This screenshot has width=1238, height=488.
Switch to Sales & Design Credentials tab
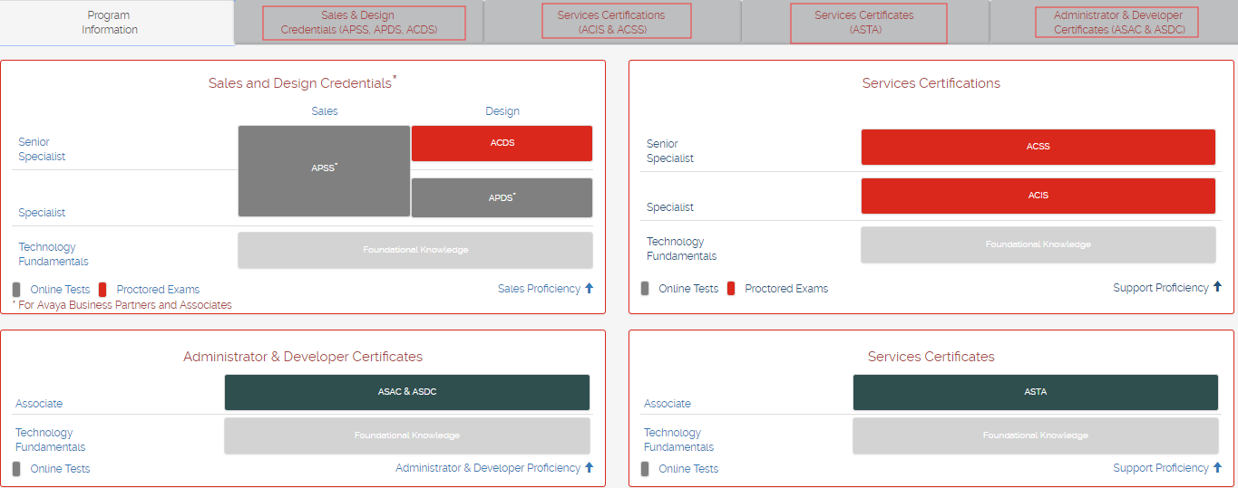[359, 23]
